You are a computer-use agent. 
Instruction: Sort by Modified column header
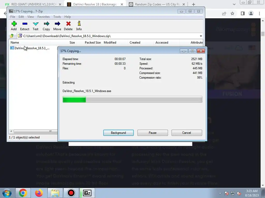115,43
